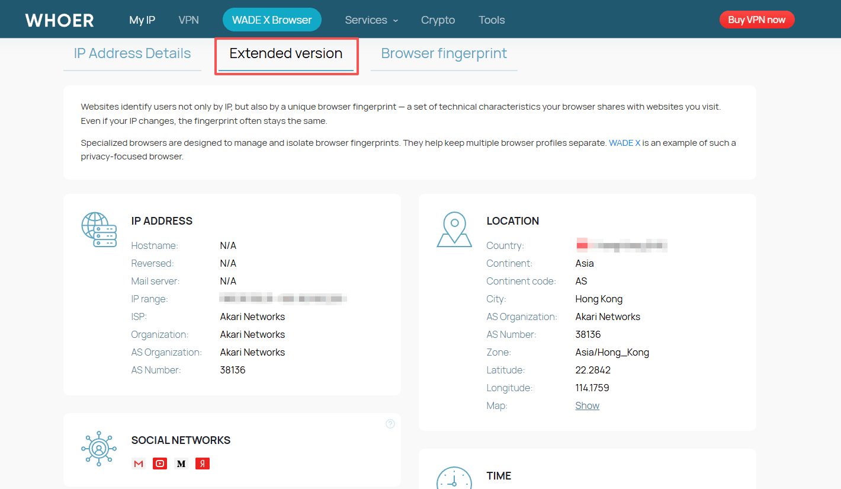Open My IP in the navigation bar
The image size is (841, 489).
pos(142,20)
